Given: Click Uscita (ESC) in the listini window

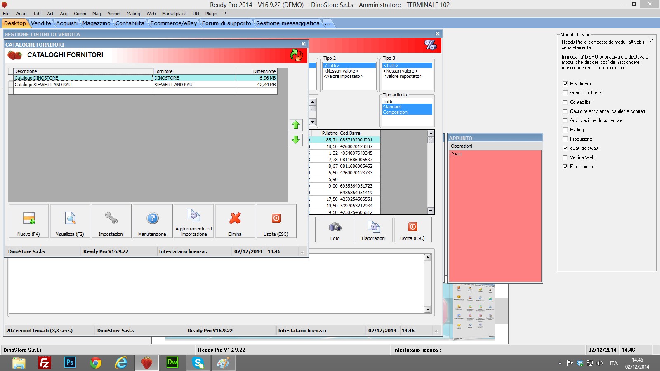Looking at the screenshot, I should tap(412, 230).
